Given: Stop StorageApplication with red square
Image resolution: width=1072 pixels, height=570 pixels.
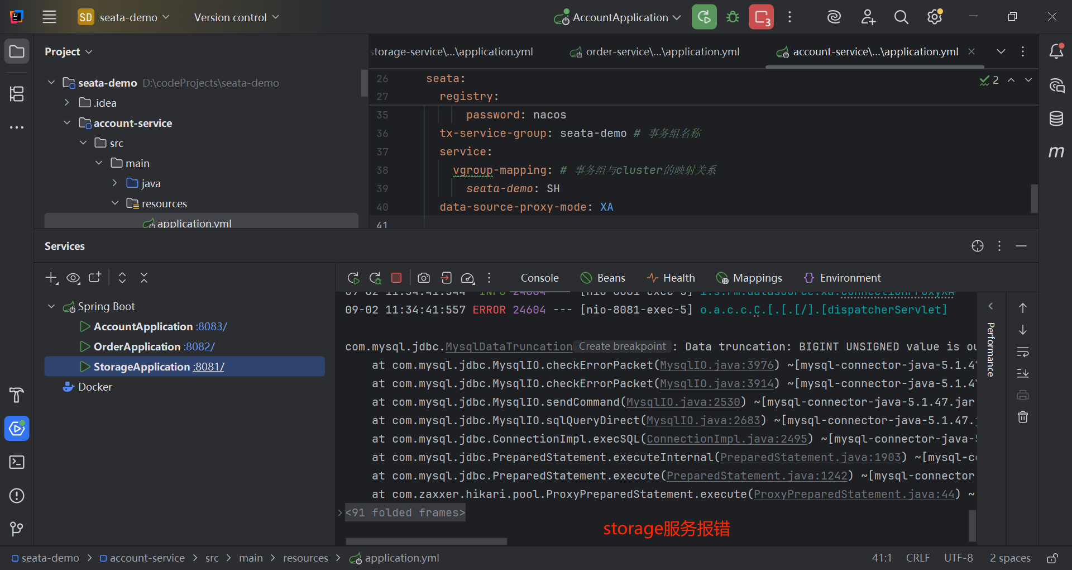Looking at the screenshot, I should coord(396,278).
